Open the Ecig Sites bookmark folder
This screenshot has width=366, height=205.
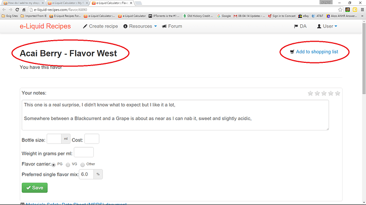point(10,16)
